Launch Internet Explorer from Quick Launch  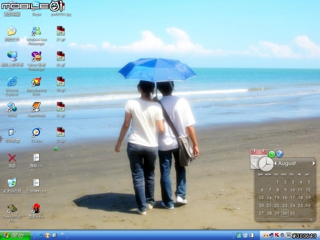click(x=40, y=235)
